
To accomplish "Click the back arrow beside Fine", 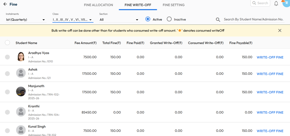I will tap(5, 4).
